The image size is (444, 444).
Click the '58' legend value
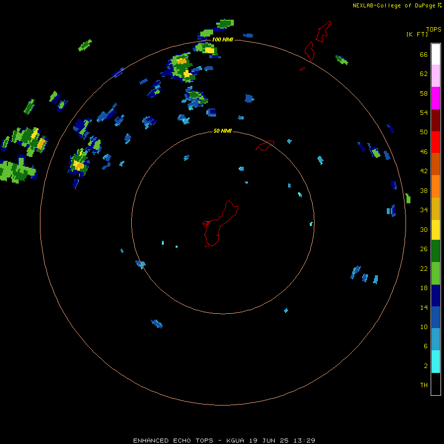pyautogui.click(x=424, y=93)
